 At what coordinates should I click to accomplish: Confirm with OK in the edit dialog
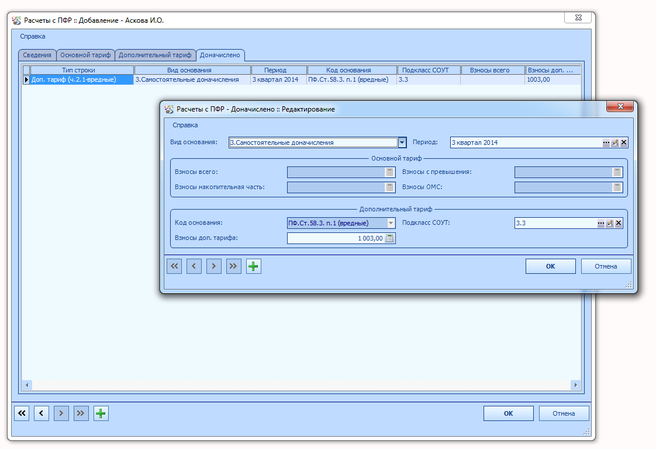click(551, 266)
